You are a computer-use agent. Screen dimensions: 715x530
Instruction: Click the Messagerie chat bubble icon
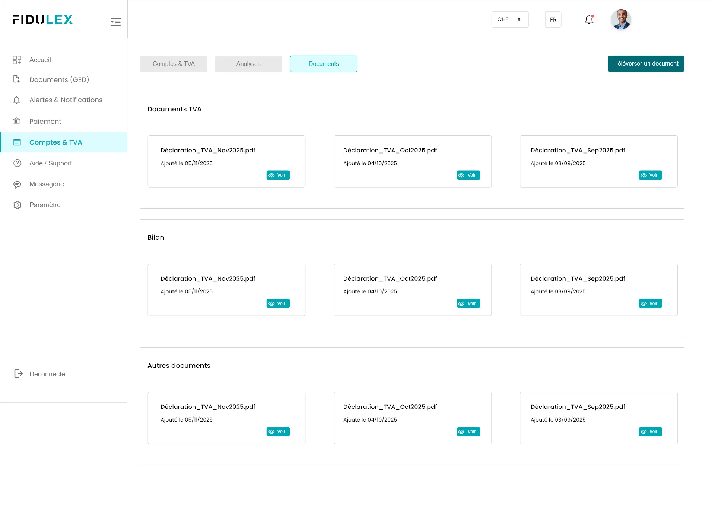pyautogui.click(x=17, y=184)
